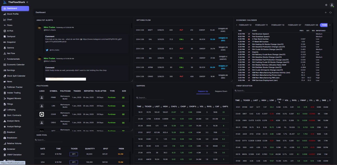Viewport: 337px width, 165px height.
Task: Select FEBRUARY 06 calendar tab
Action: pyautogui.click(x=311, y=25)
